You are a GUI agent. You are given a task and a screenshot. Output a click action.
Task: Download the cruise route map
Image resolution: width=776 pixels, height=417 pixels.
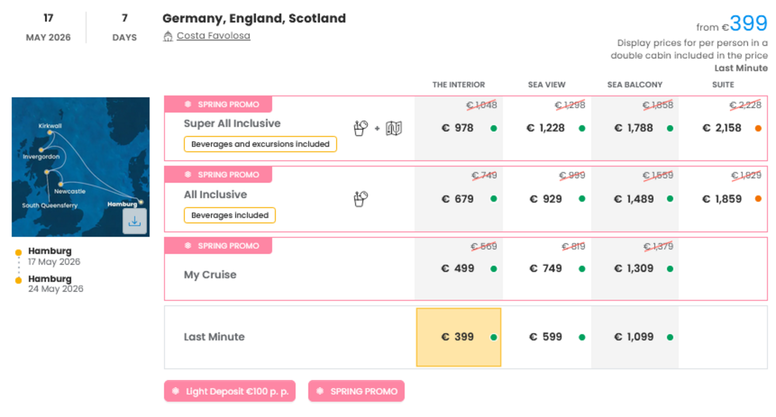(x=135, y=221)
